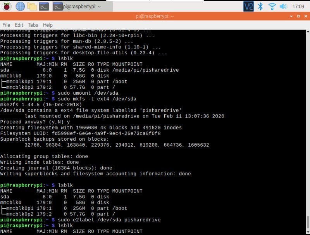Open the Edit menu in LXTerminal
310x235 pixels.
[x=19, y=25]
